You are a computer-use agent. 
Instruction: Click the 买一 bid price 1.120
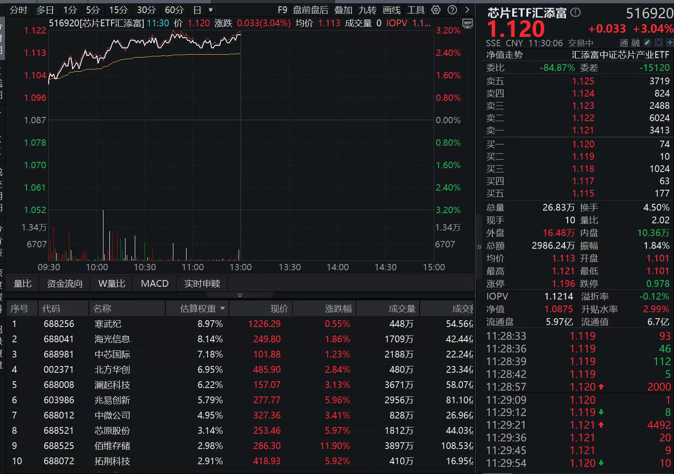click(583, 144)
